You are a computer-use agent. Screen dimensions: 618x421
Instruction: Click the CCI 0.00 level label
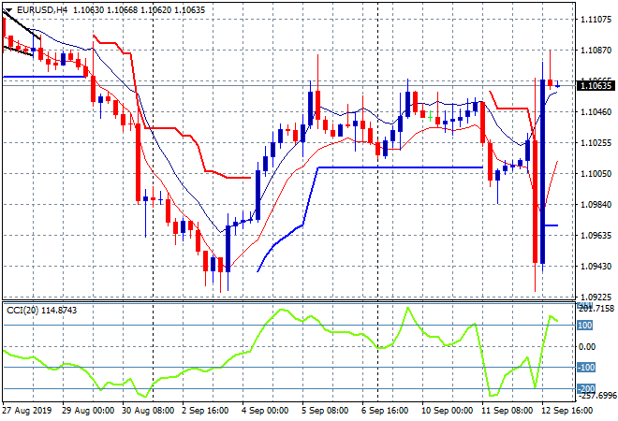point(585,347)
